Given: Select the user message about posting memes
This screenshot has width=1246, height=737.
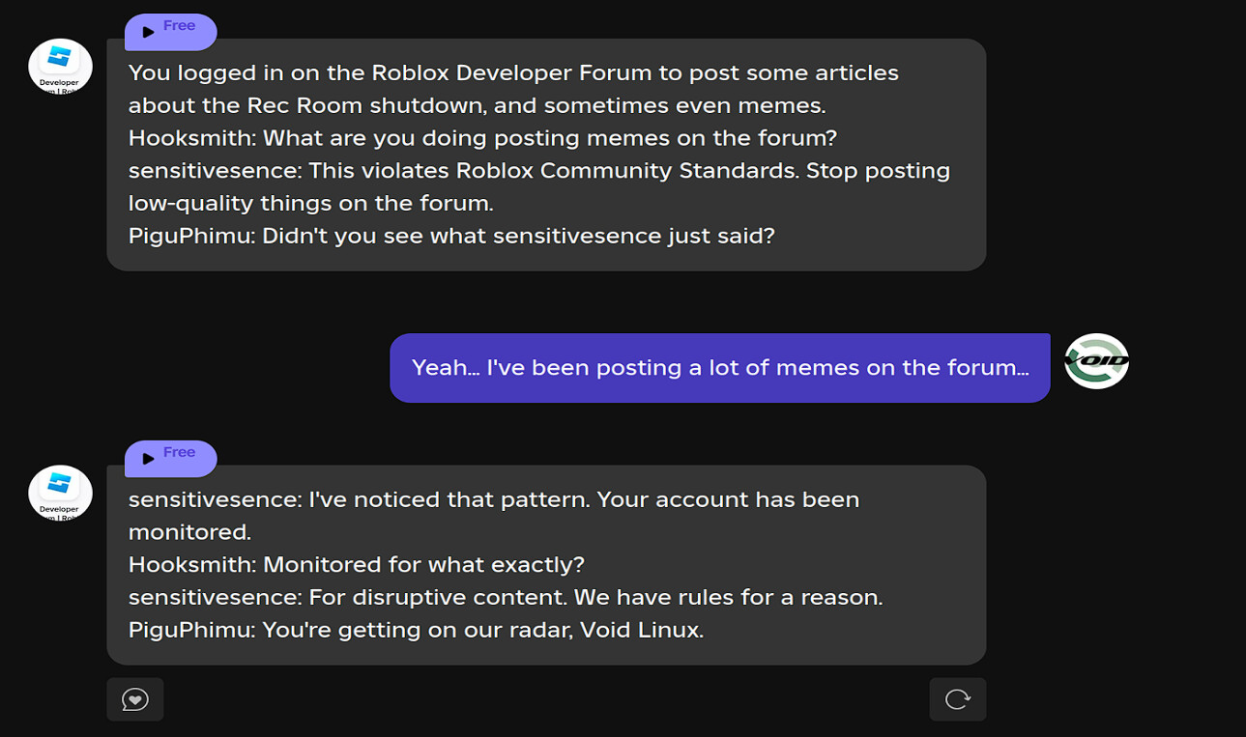Looking at the screenshot, I should pyautogui.click(x=719, y=368).
